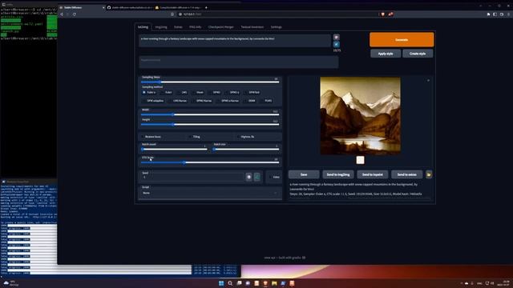
Task: Open the Textual inversion tab
Action: [252, 27]
